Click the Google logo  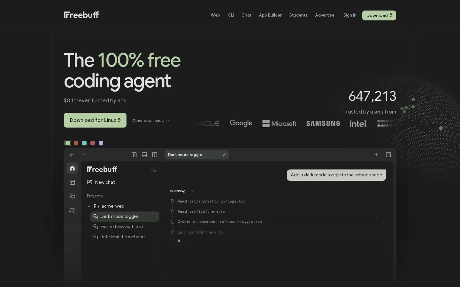click(x=241, y=123)
